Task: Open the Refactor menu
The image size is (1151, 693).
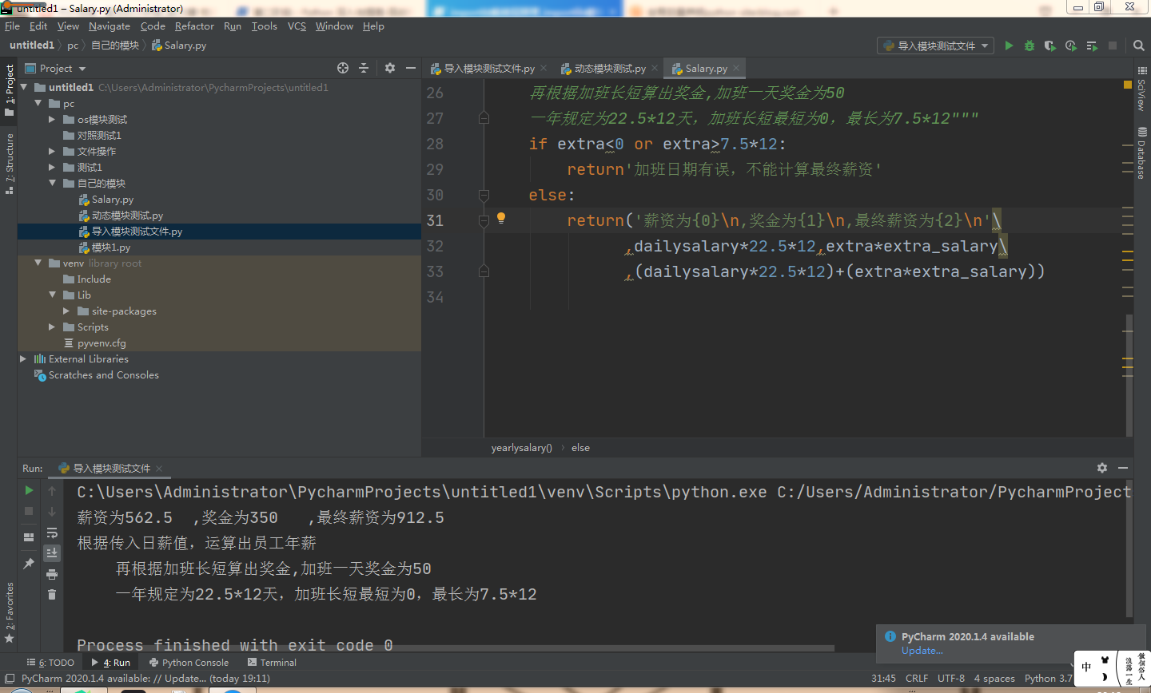Action: coord(194,26)
